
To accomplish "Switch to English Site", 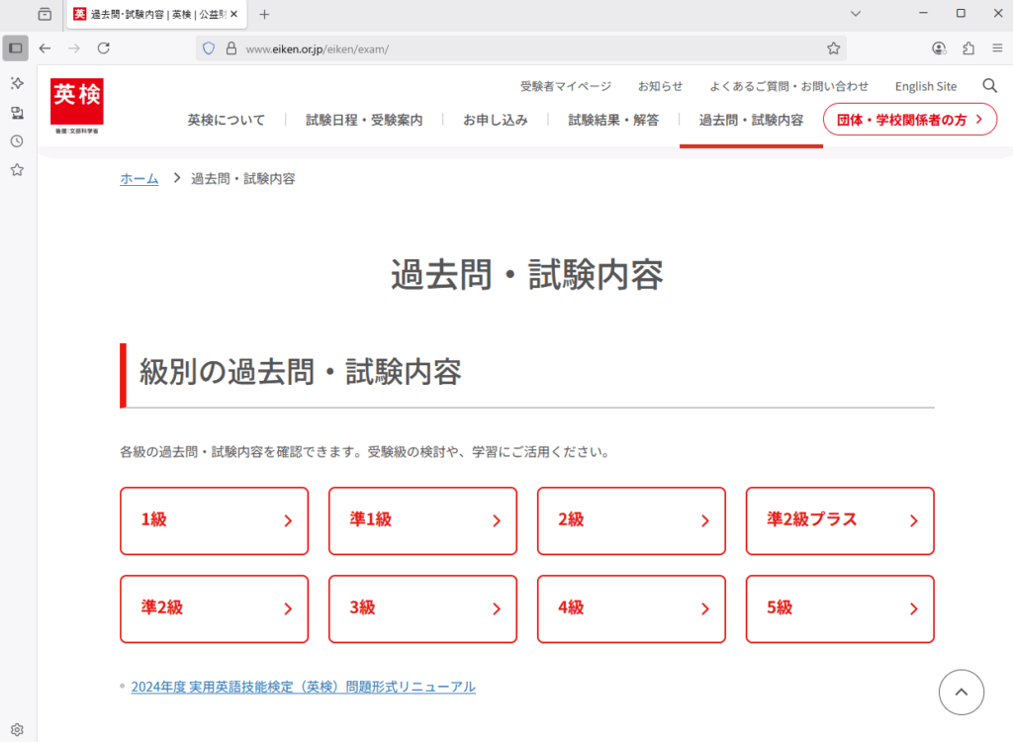I will 926,87.
